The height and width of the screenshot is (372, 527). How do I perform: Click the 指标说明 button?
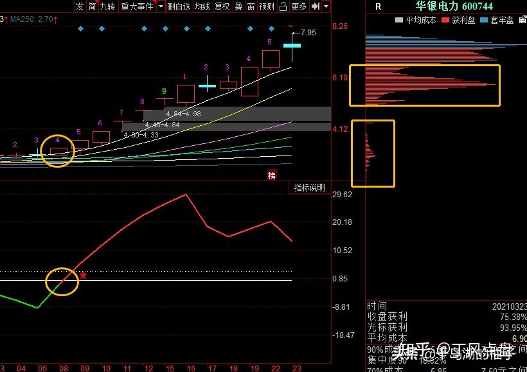pos(309,188)
